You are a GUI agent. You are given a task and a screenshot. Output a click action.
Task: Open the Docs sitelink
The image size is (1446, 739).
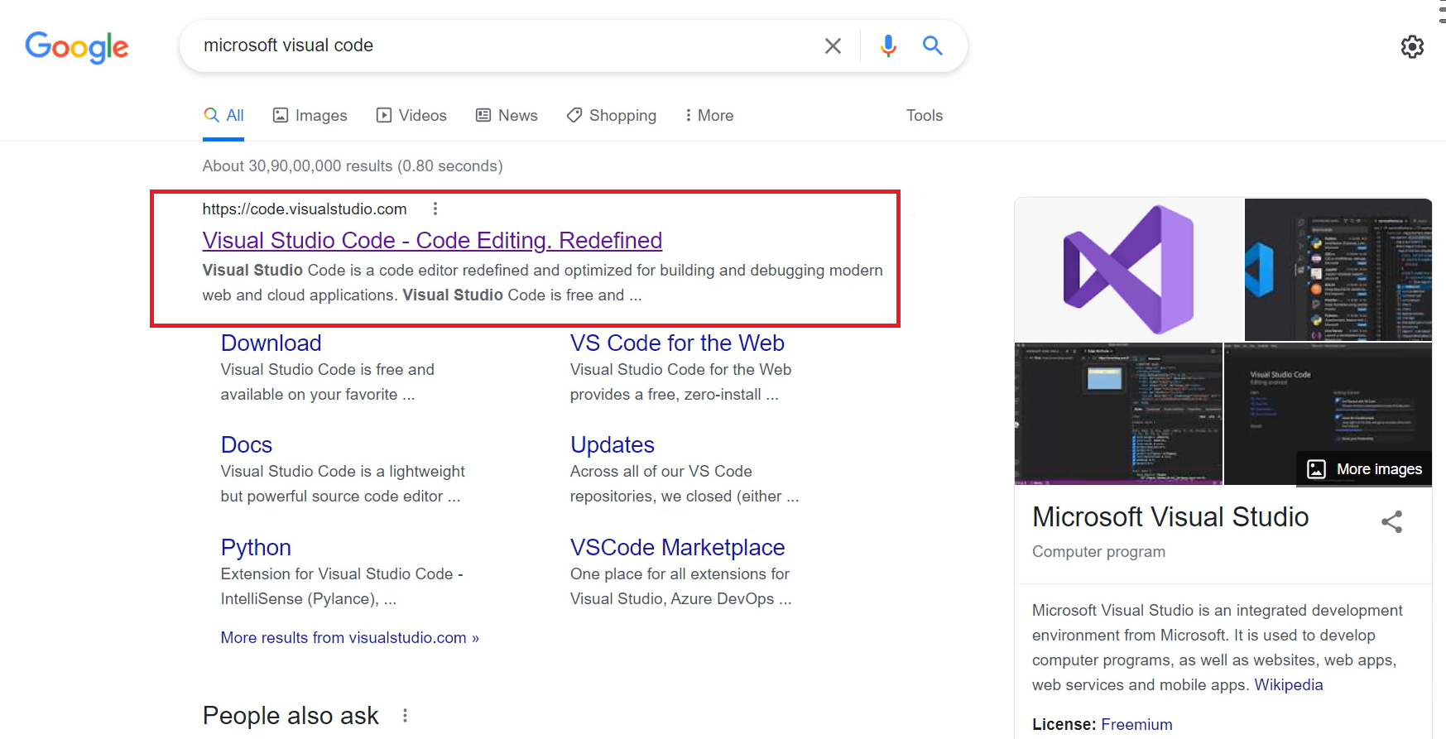click(247, 445)
